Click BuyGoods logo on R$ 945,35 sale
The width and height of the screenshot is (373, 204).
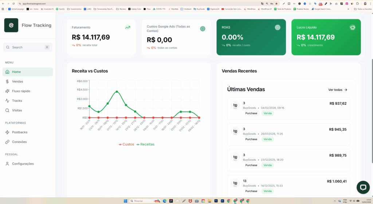pos(235,131)
